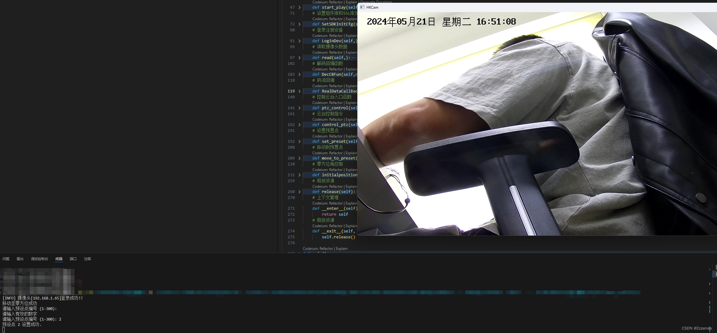This screenshot has width=717, height=333.
Task: Open the 调试控制台 (Debug Console) tab
Action: point(39,259)
